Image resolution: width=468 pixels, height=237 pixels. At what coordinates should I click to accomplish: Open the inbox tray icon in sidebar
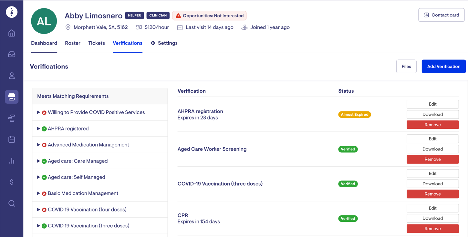coord(12,55)
